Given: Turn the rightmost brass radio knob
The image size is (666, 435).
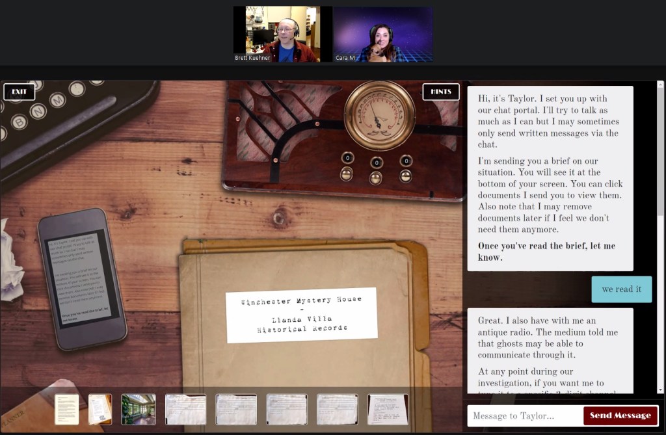Looking at the screenshot, I should pos(406,176).
